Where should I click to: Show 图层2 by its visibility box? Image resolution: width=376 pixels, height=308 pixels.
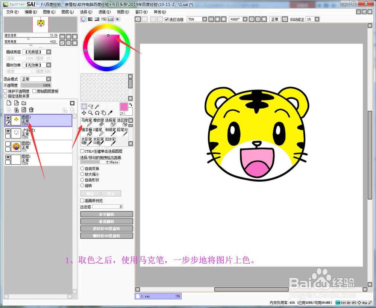8,144
